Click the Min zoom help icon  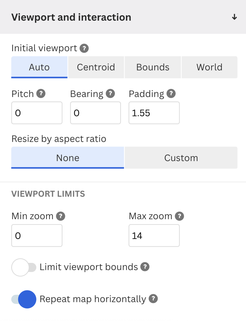tap(61, 216)
